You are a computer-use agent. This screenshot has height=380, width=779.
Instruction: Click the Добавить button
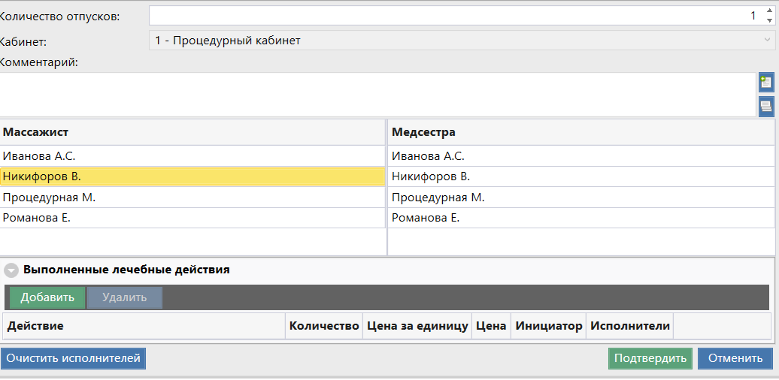[x=47, y=297]
